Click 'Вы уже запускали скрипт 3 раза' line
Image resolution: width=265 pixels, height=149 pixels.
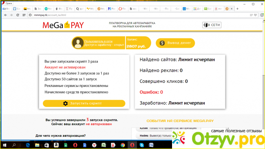click(x=71, y=62)
